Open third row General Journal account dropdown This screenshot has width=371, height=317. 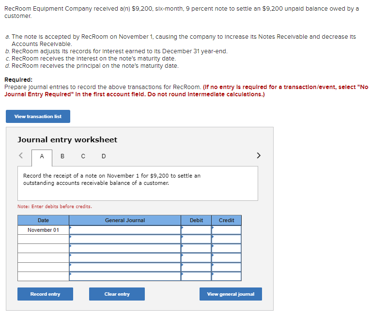tap(125, 248)
